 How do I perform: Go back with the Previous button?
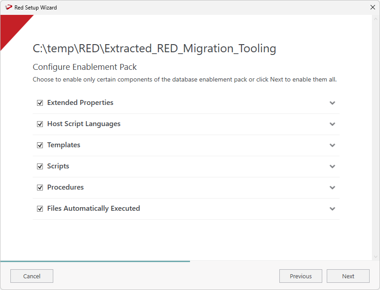[301, 276]
